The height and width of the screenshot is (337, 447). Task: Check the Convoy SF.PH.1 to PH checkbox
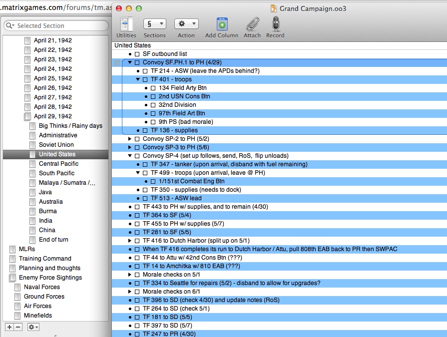137,63
